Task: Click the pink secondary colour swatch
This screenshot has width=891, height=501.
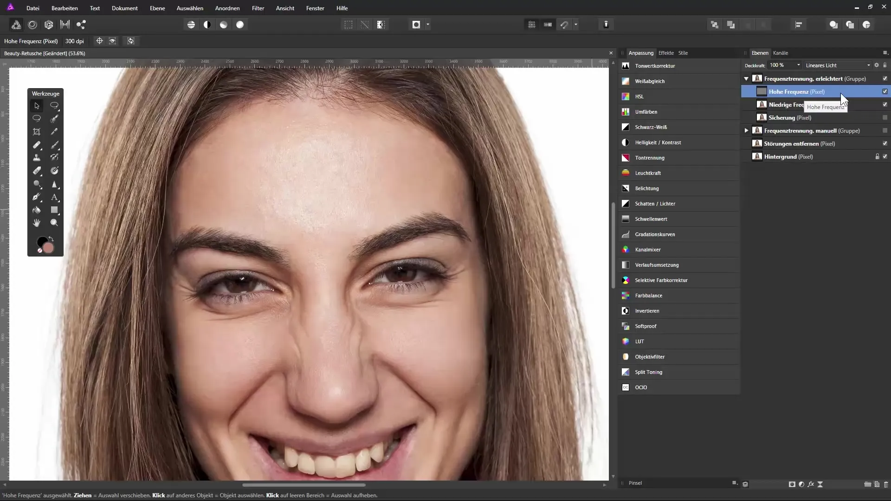Action: click(49, 248)
